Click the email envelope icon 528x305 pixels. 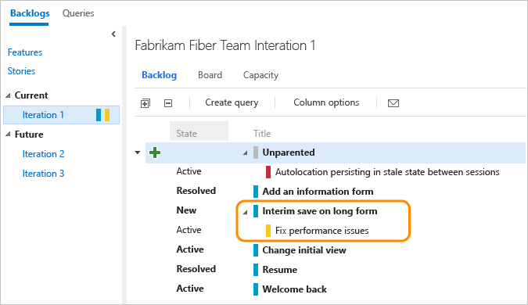pos(393,103)
